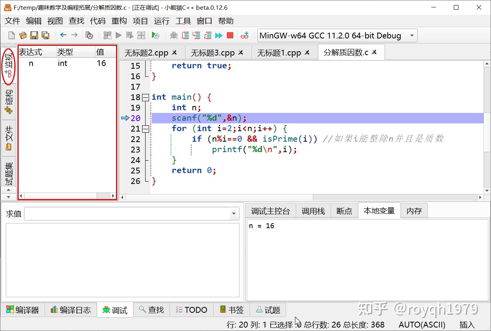Open the 查找 menu
Screen dimensions: 491x331
click(x=76, y=21)
